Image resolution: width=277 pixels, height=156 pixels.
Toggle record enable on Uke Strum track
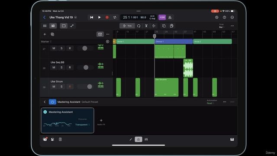pyautogui.click(x=70, y=87)
